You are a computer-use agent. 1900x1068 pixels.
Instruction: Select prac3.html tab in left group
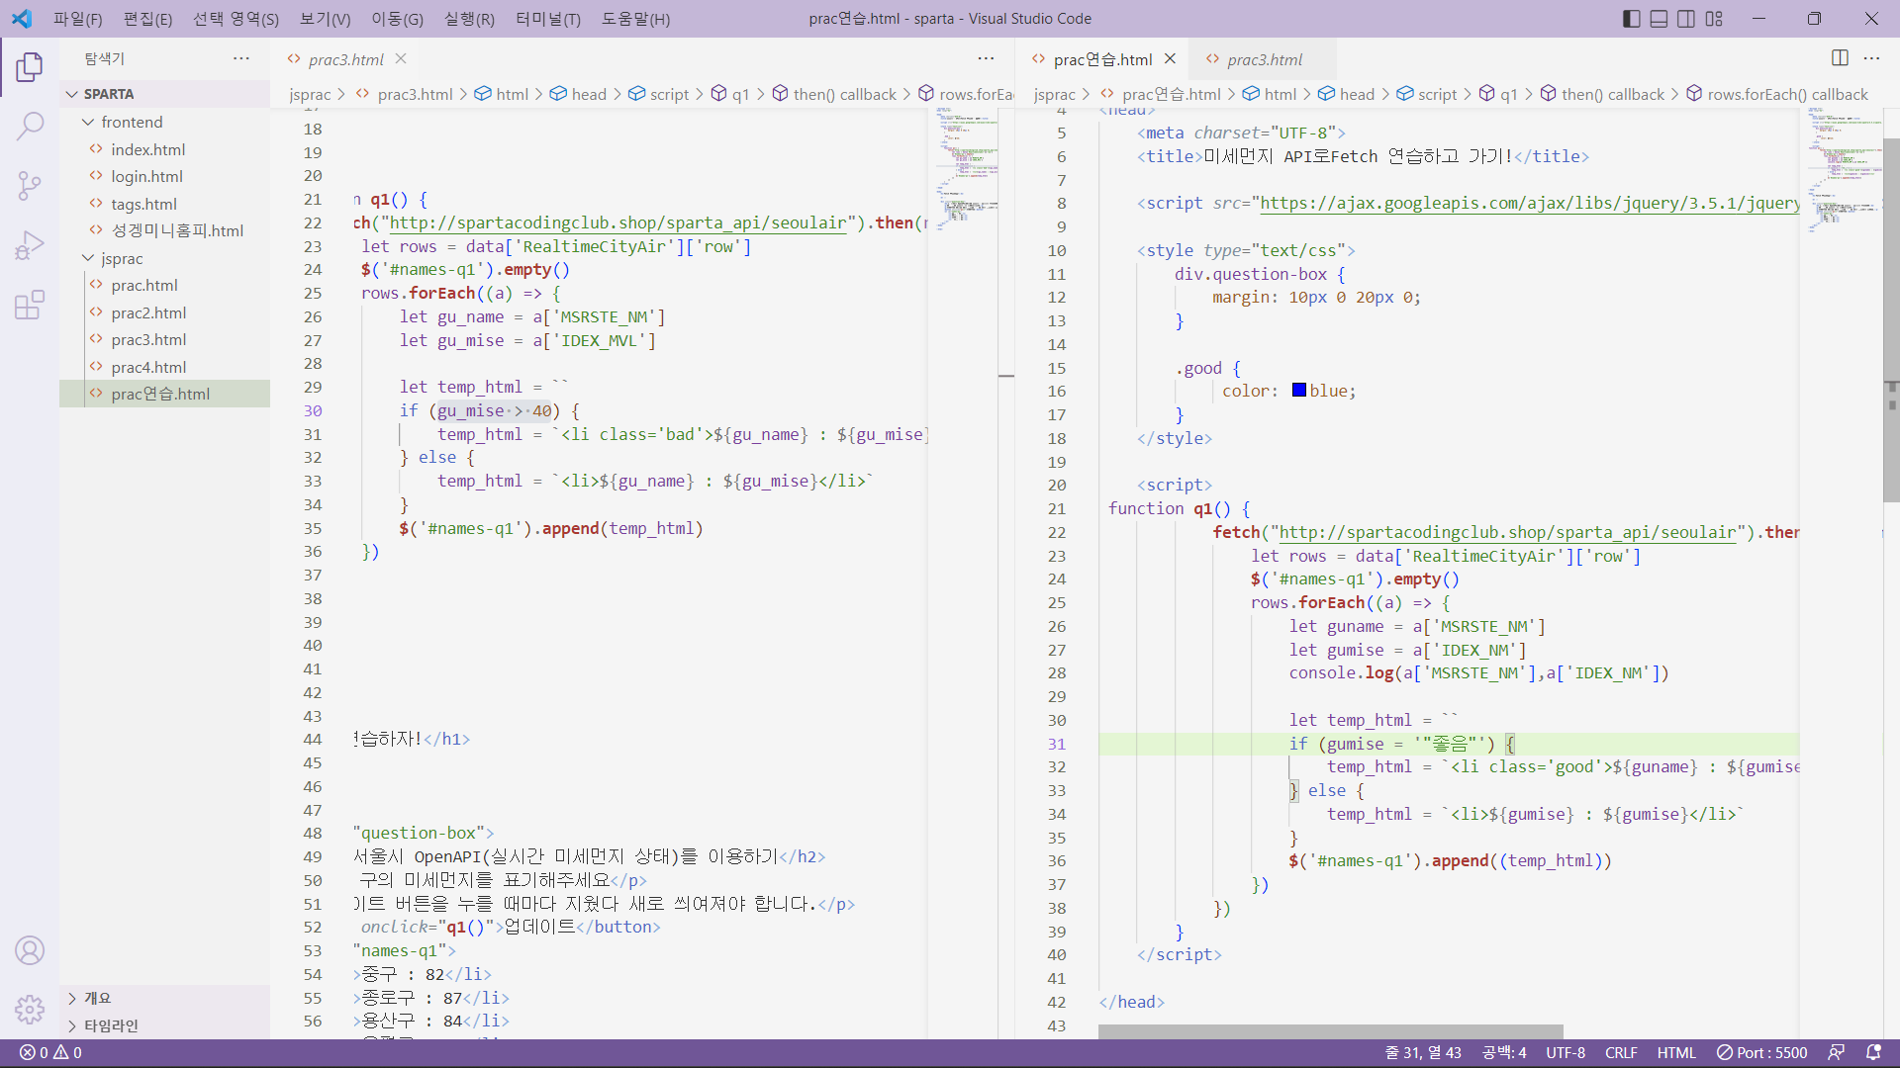click(345, 59)
